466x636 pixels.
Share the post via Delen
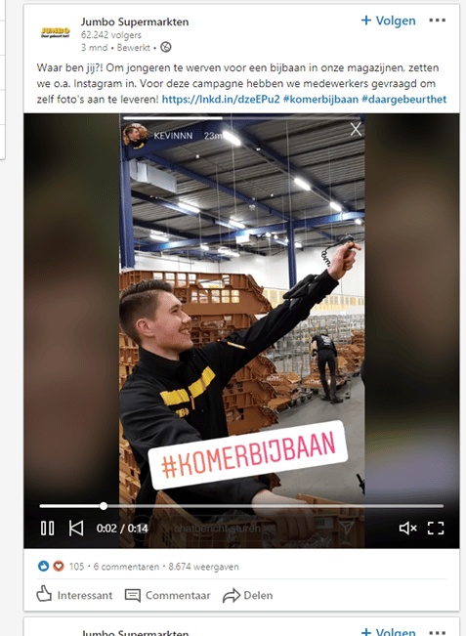coord(248,595)
